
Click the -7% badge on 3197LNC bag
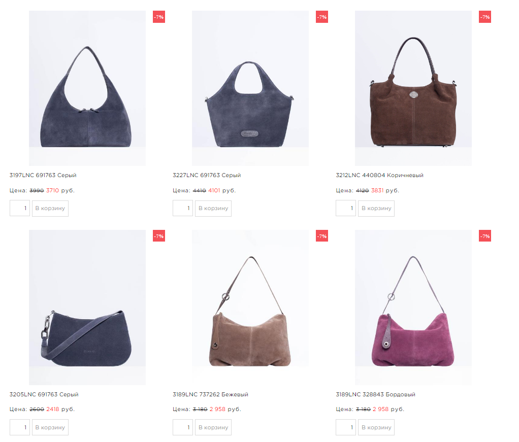coord(159,17)
